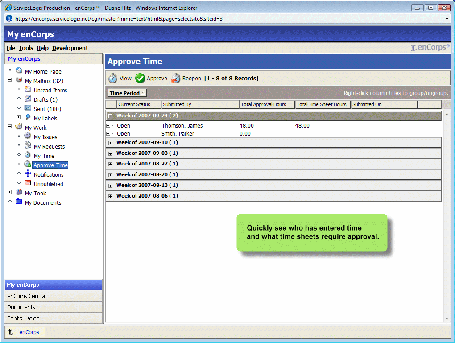Click the My Tools toolbox icon
The width and height of the screenshot is (455, 343).
[x=19, y=192]
